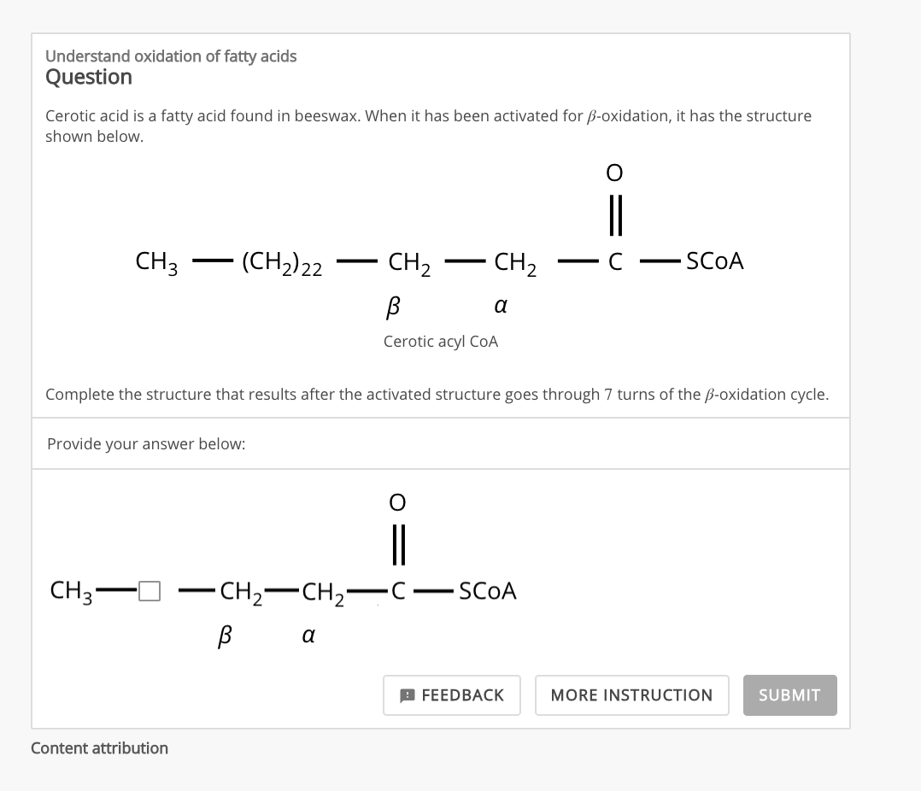Click the question heading 'Question'
The height and width of the screenshot is (791, 921).
(x=88, y=77)
